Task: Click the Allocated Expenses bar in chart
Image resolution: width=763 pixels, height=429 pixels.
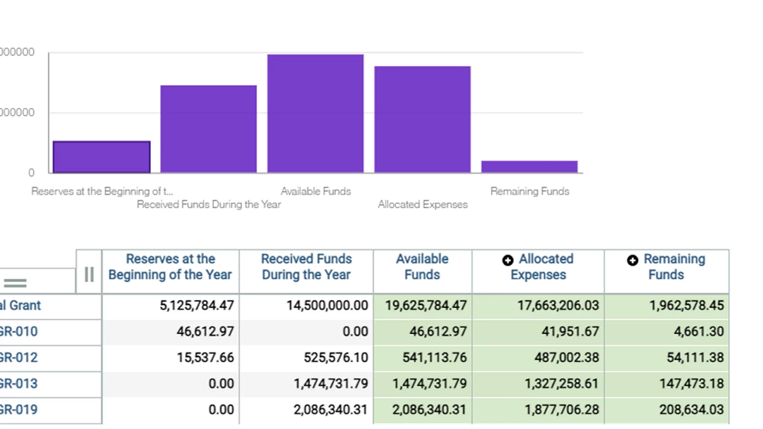Action: (422, 119)
